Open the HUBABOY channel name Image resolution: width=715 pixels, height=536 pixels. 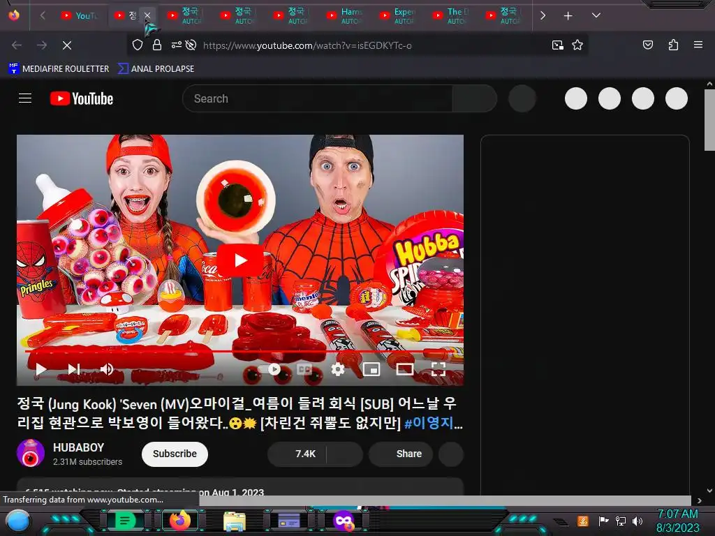pos(78,447)
